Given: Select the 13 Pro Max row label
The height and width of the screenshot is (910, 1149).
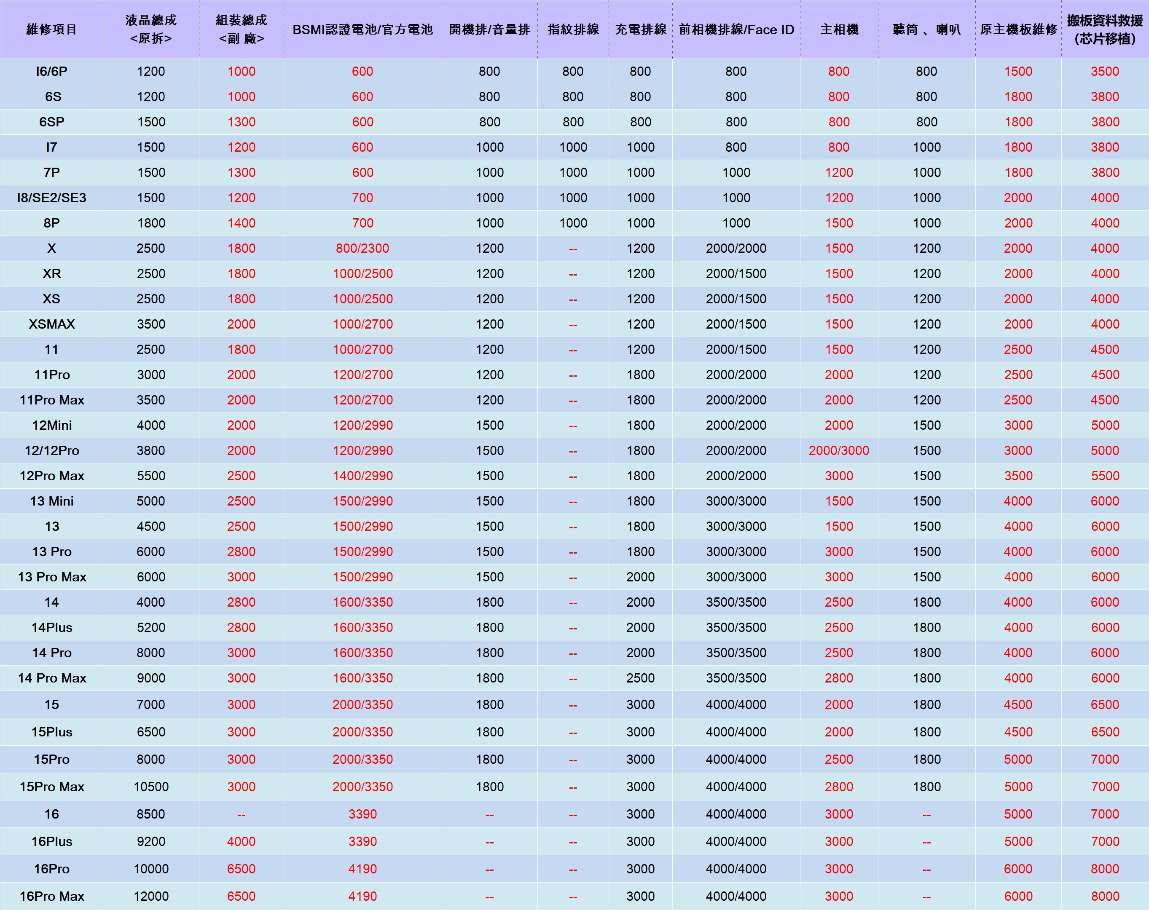Looking at the screenshot, I should (x=52, y=577).
